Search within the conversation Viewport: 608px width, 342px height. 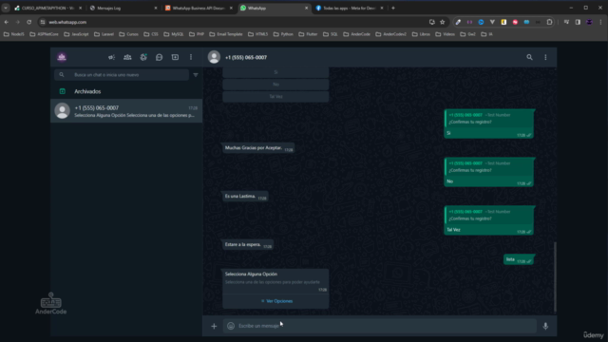pos(529,57)
